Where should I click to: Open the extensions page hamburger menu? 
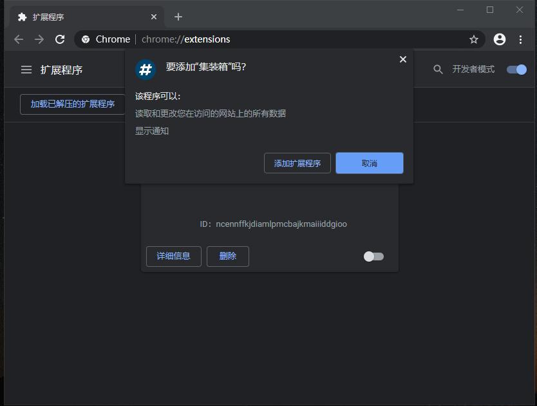coord(26,70)
